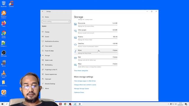Select the Speccy desktop icon
189x106 pixels.
4,64
